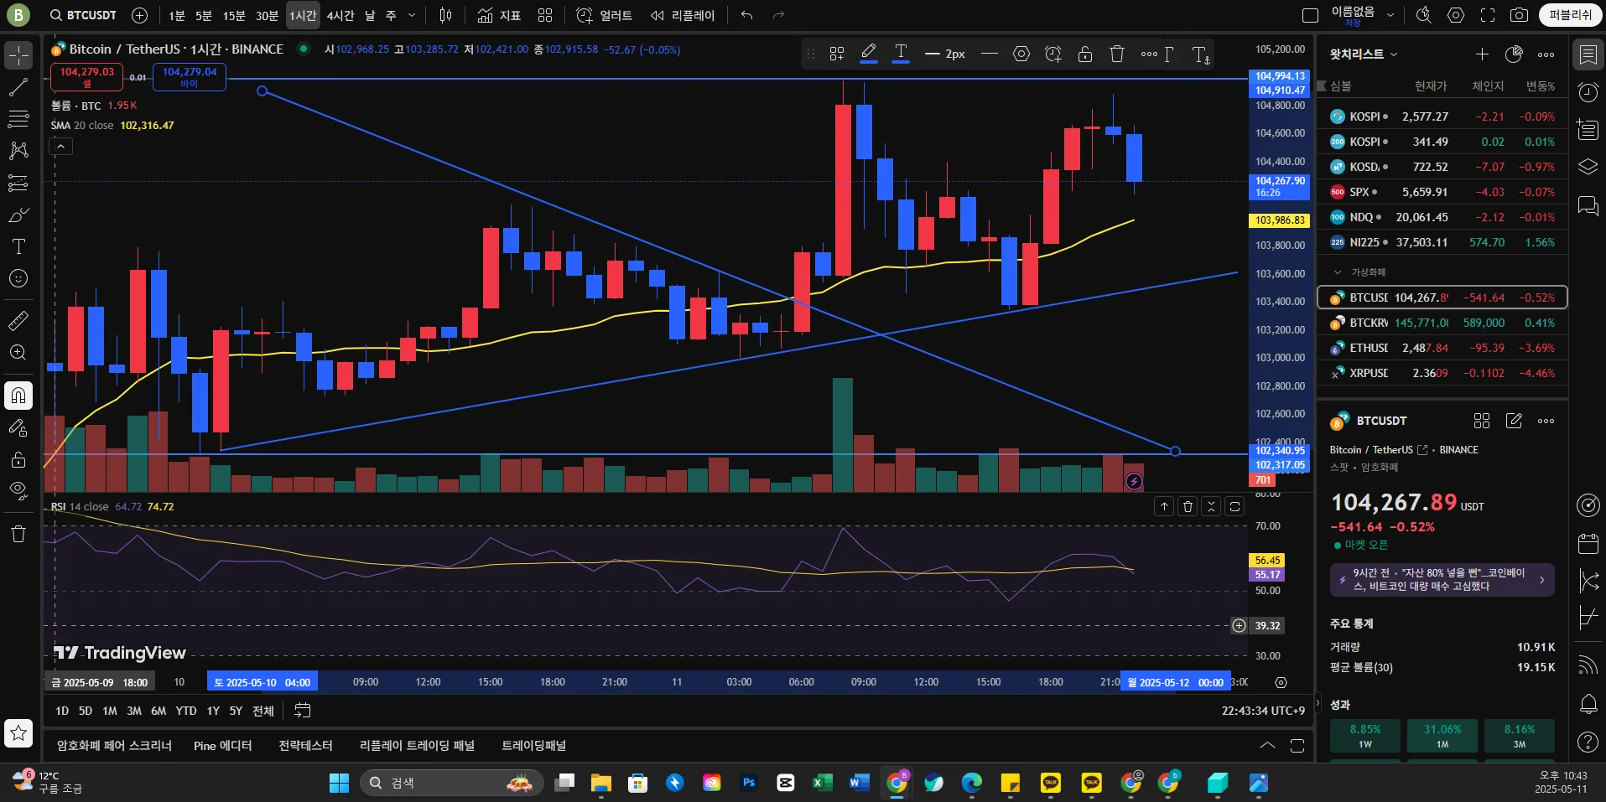Viewport: 1606px width, 802px height.
Task: Click the Publish button
Action: click(x=1570, y=15)
